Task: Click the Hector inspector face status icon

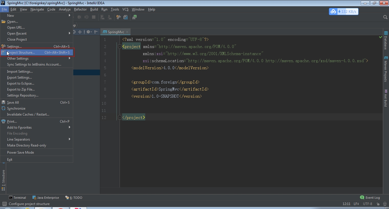Action: (384, 204)
